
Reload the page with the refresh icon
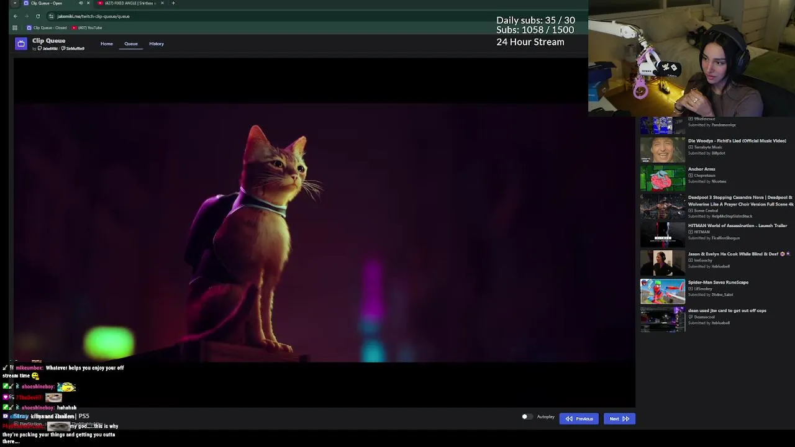click(x=38, y=16)
